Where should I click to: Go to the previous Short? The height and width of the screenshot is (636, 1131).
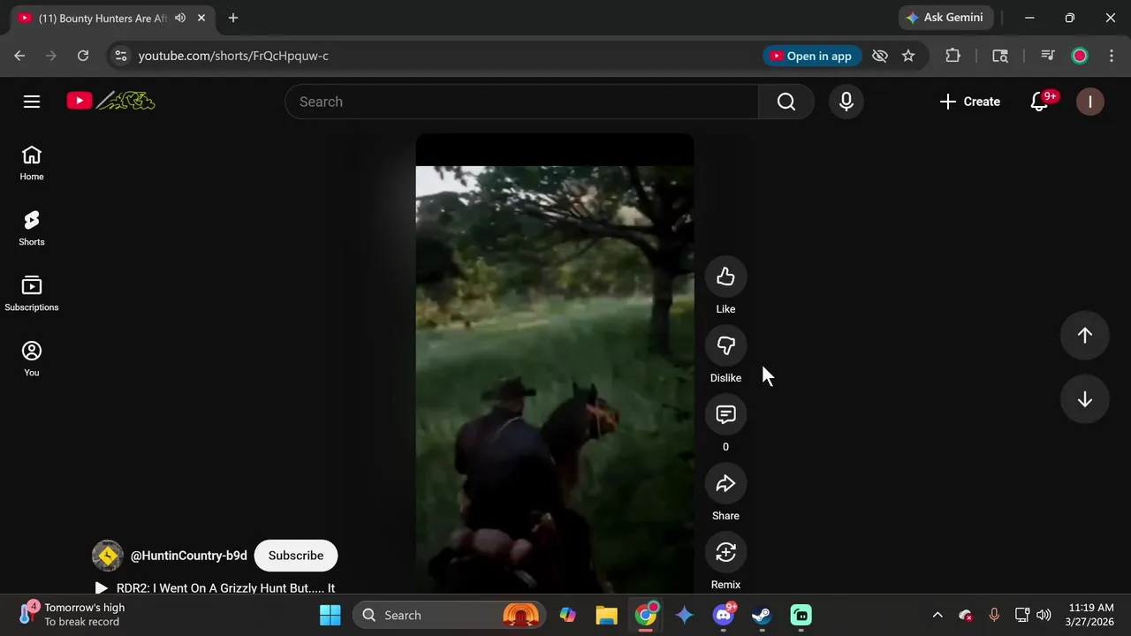(x=1085, y=336)
